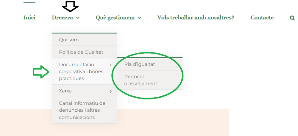Open the Protocol d'assetjament submenu item
The image size is (298, 136).
(x=140, y=80)
